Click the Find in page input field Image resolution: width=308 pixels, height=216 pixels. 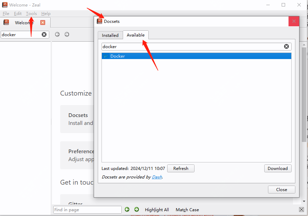(88, 210)
